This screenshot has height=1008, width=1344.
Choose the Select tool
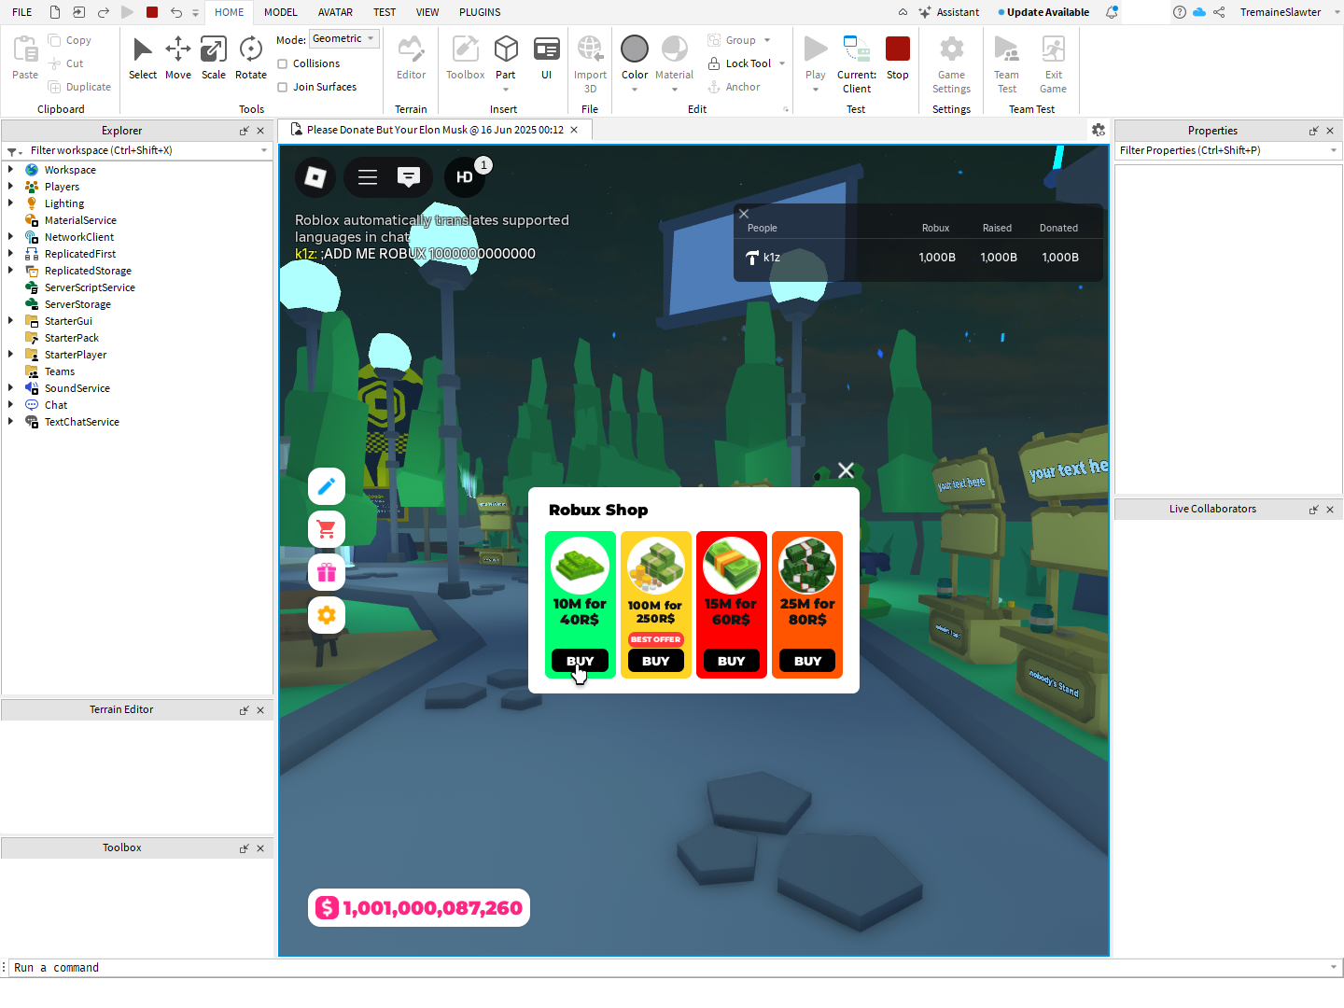pyautogui.click(x=143, y=58)
